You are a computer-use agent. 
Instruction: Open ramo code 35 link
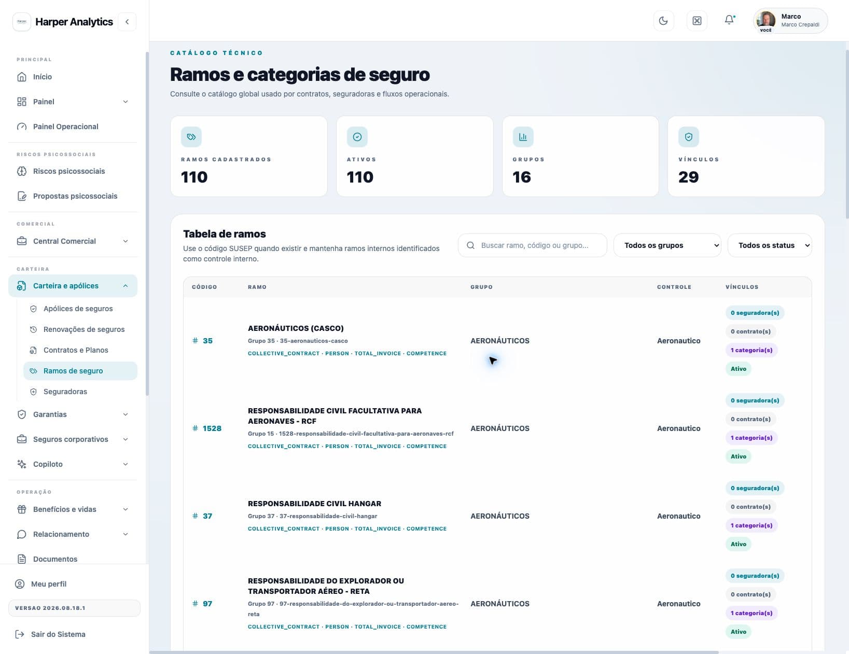pyautogui.click(x=203, y=341)
